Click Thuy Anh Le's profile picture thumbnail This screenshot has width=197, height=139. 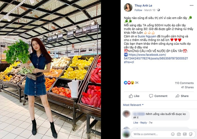128,8
